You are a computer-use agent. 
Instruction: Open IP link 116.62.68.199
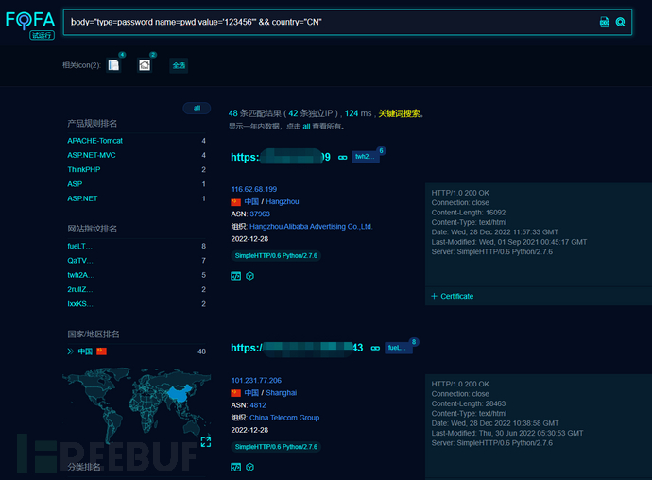click(x=253, y=189)
